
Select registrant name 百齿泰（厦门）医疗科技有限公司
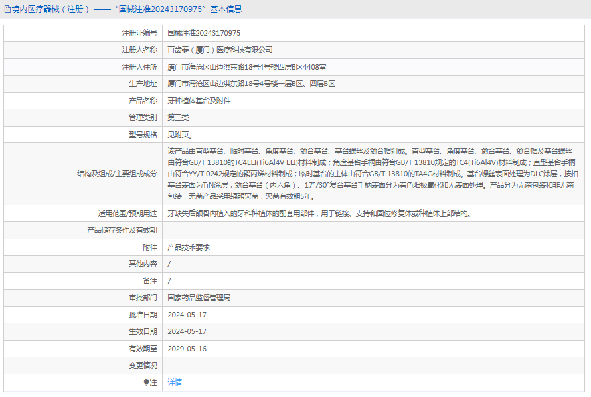pos(220,50)
